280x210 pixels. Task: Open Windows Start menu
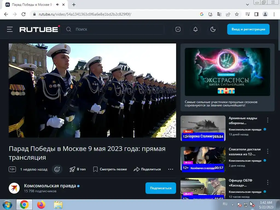7,205
